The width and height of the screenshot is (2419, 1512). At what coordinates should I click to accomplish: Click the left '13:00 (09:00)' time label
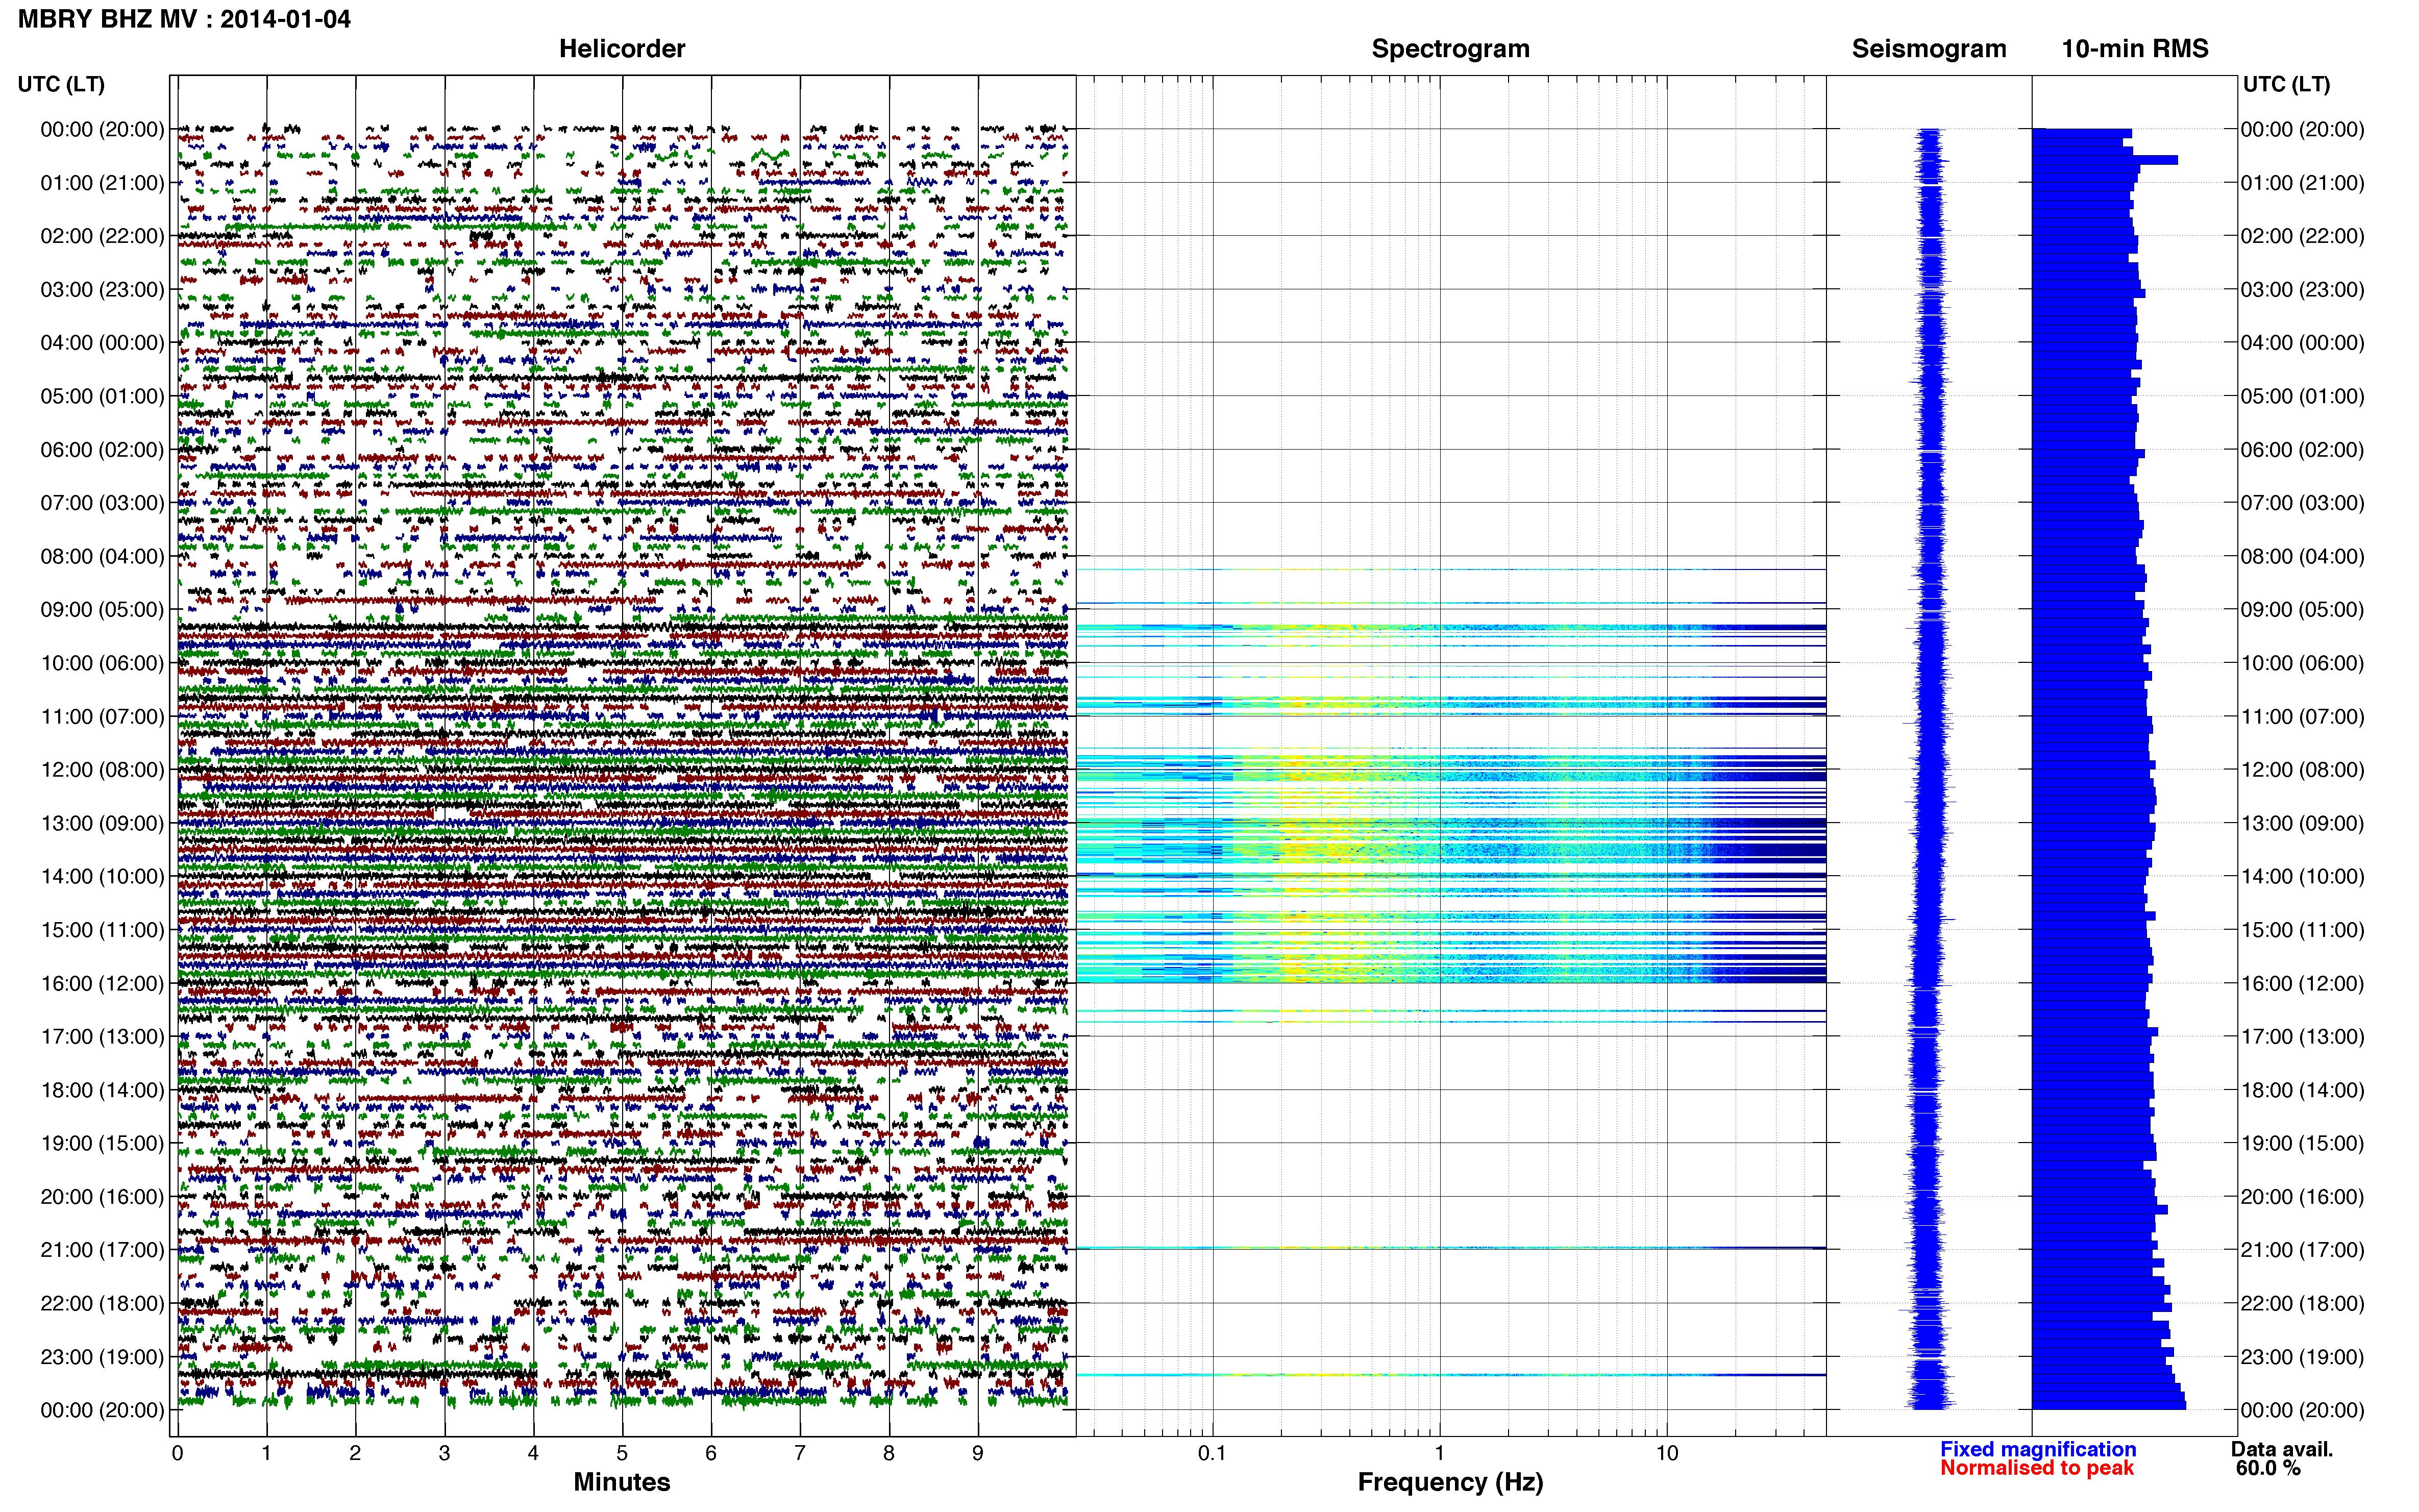pyautogui.click(x=102, y=823)
